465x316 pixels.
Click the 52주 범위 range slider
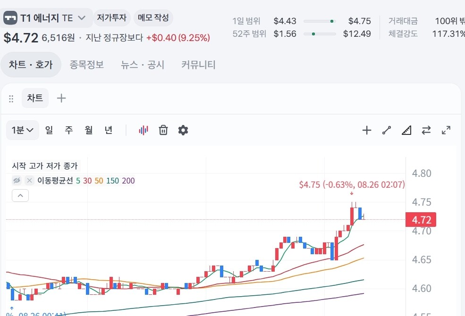click(320, 34)
